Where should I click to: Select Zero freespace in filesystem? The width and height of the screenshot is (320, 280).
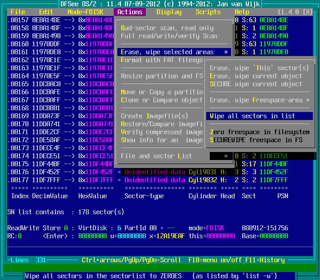(x=260, y=132)
